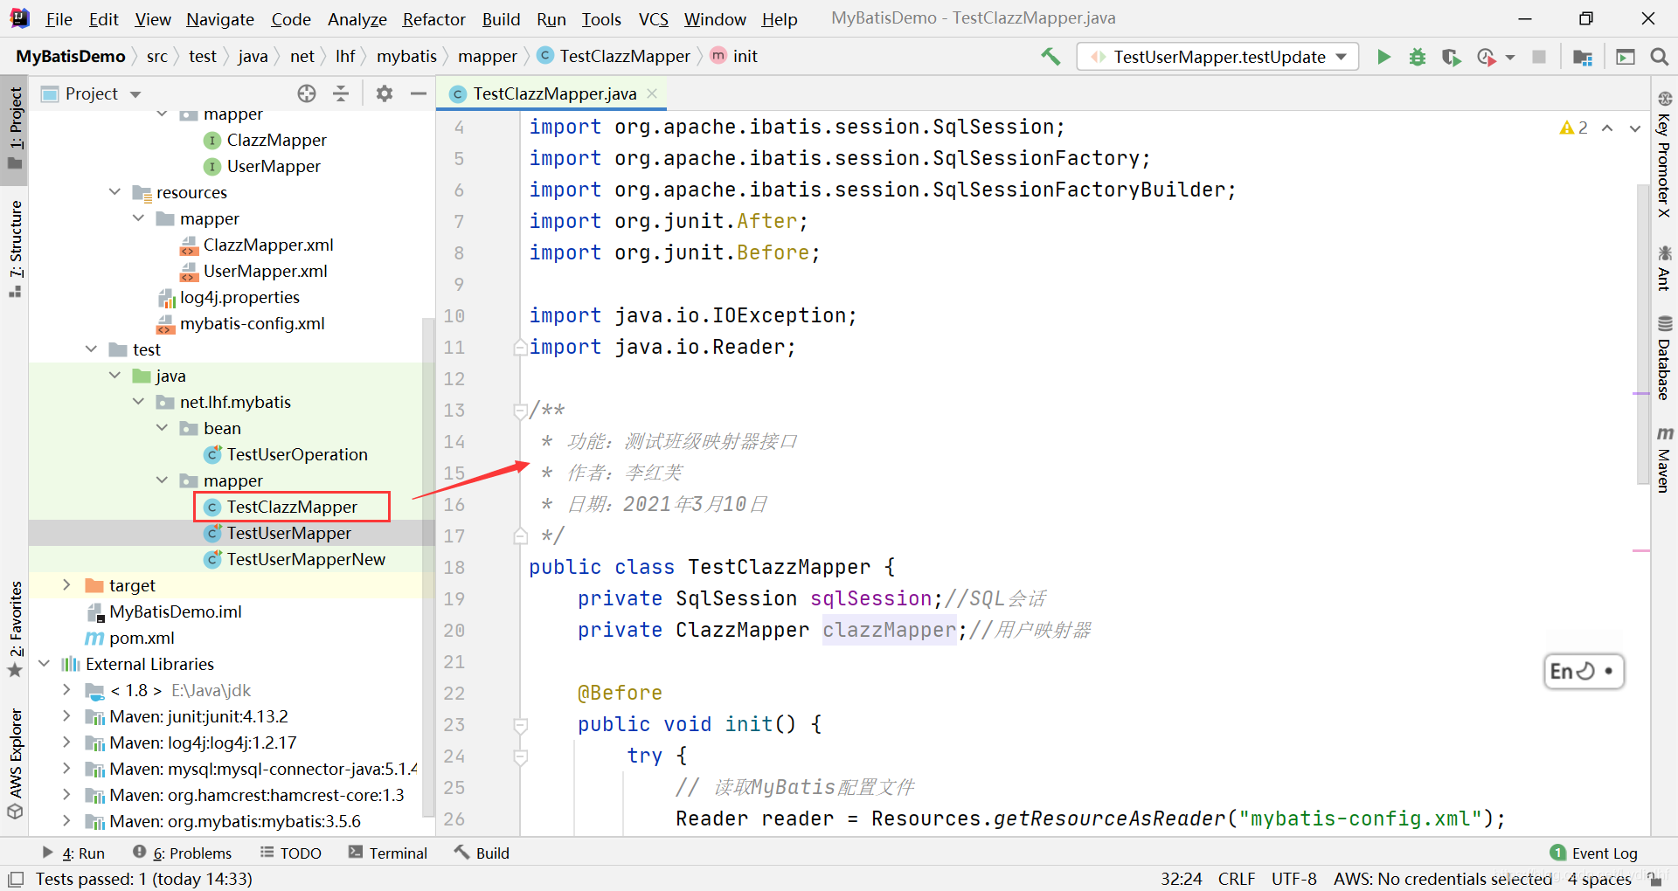Open Project panel settings gear
The image size is (1678, 891).
(x=384, y=93)
